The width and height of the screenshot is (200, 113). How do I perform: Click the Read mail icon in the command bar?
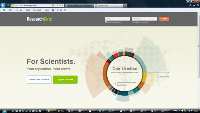pyautogui.click(x=16, y=10)
